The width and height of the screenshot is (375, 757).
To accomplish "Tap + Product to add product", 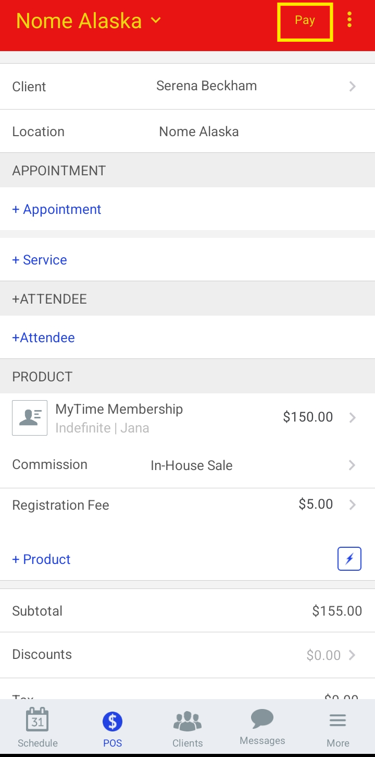I will coord(41,559).
